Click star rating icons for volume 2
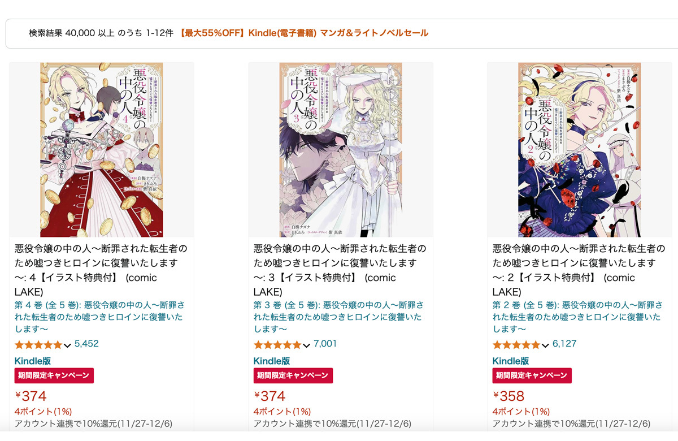Screen dimensions: 678x441 point(516,344)
